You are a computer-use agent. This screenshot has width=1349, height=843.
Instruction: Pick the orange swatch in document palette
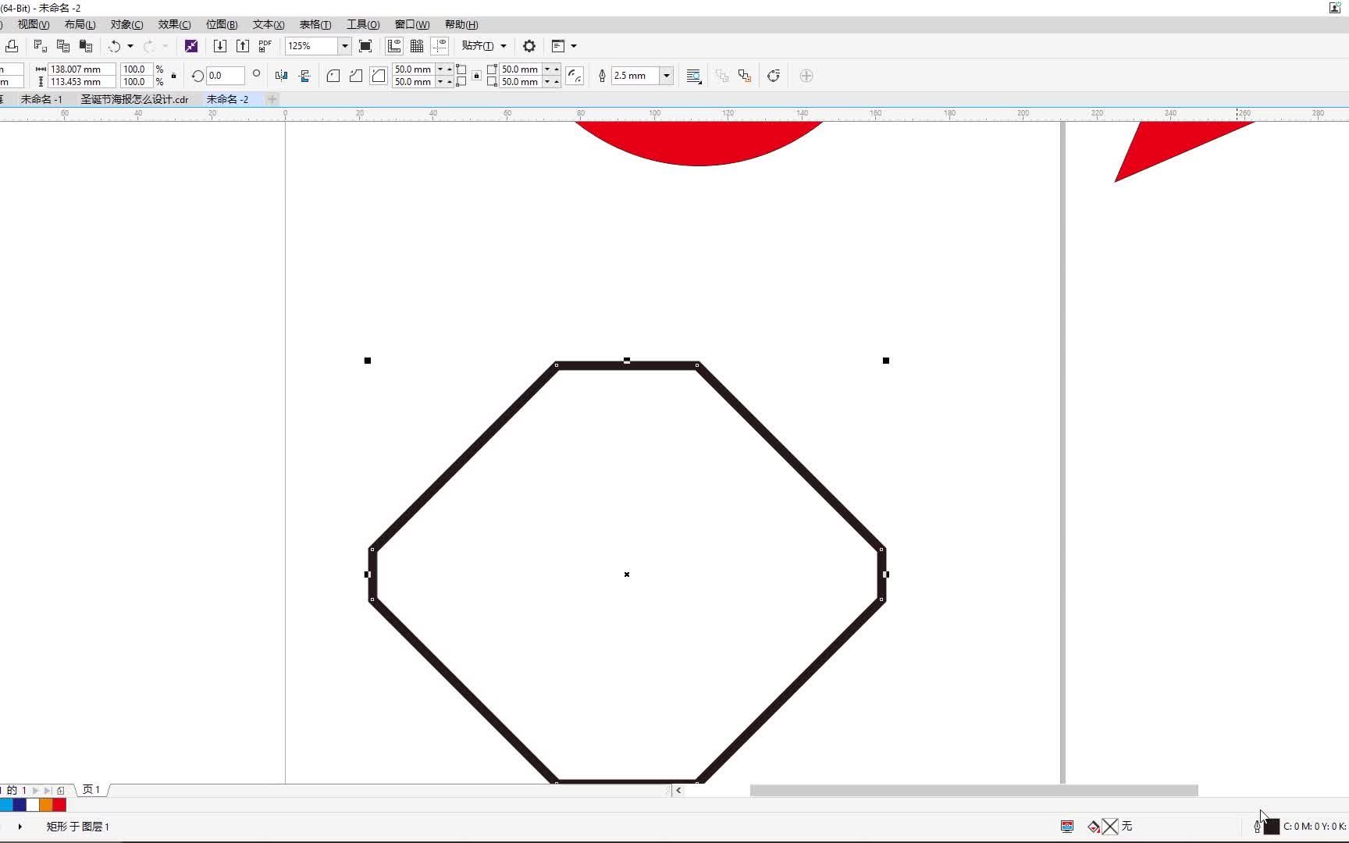click(46, 805)
